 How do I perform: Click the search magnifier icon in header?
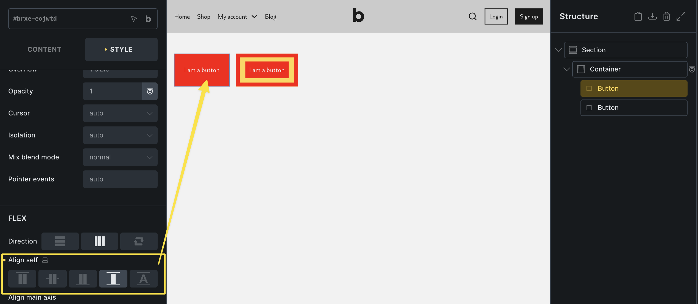click(x=473, y=16)
